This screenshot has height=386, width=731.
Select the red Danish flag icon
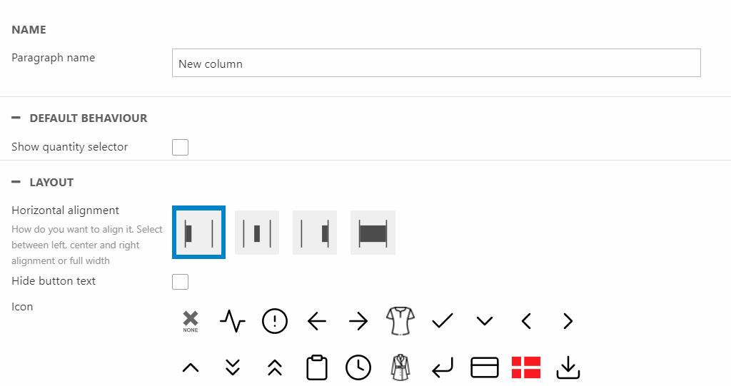[526, 367]
